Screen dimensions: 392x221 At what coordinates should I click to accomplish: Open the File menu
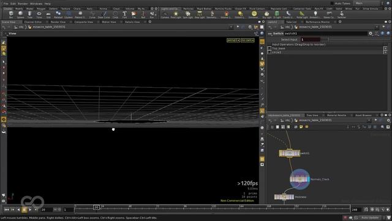pos(6,4)
